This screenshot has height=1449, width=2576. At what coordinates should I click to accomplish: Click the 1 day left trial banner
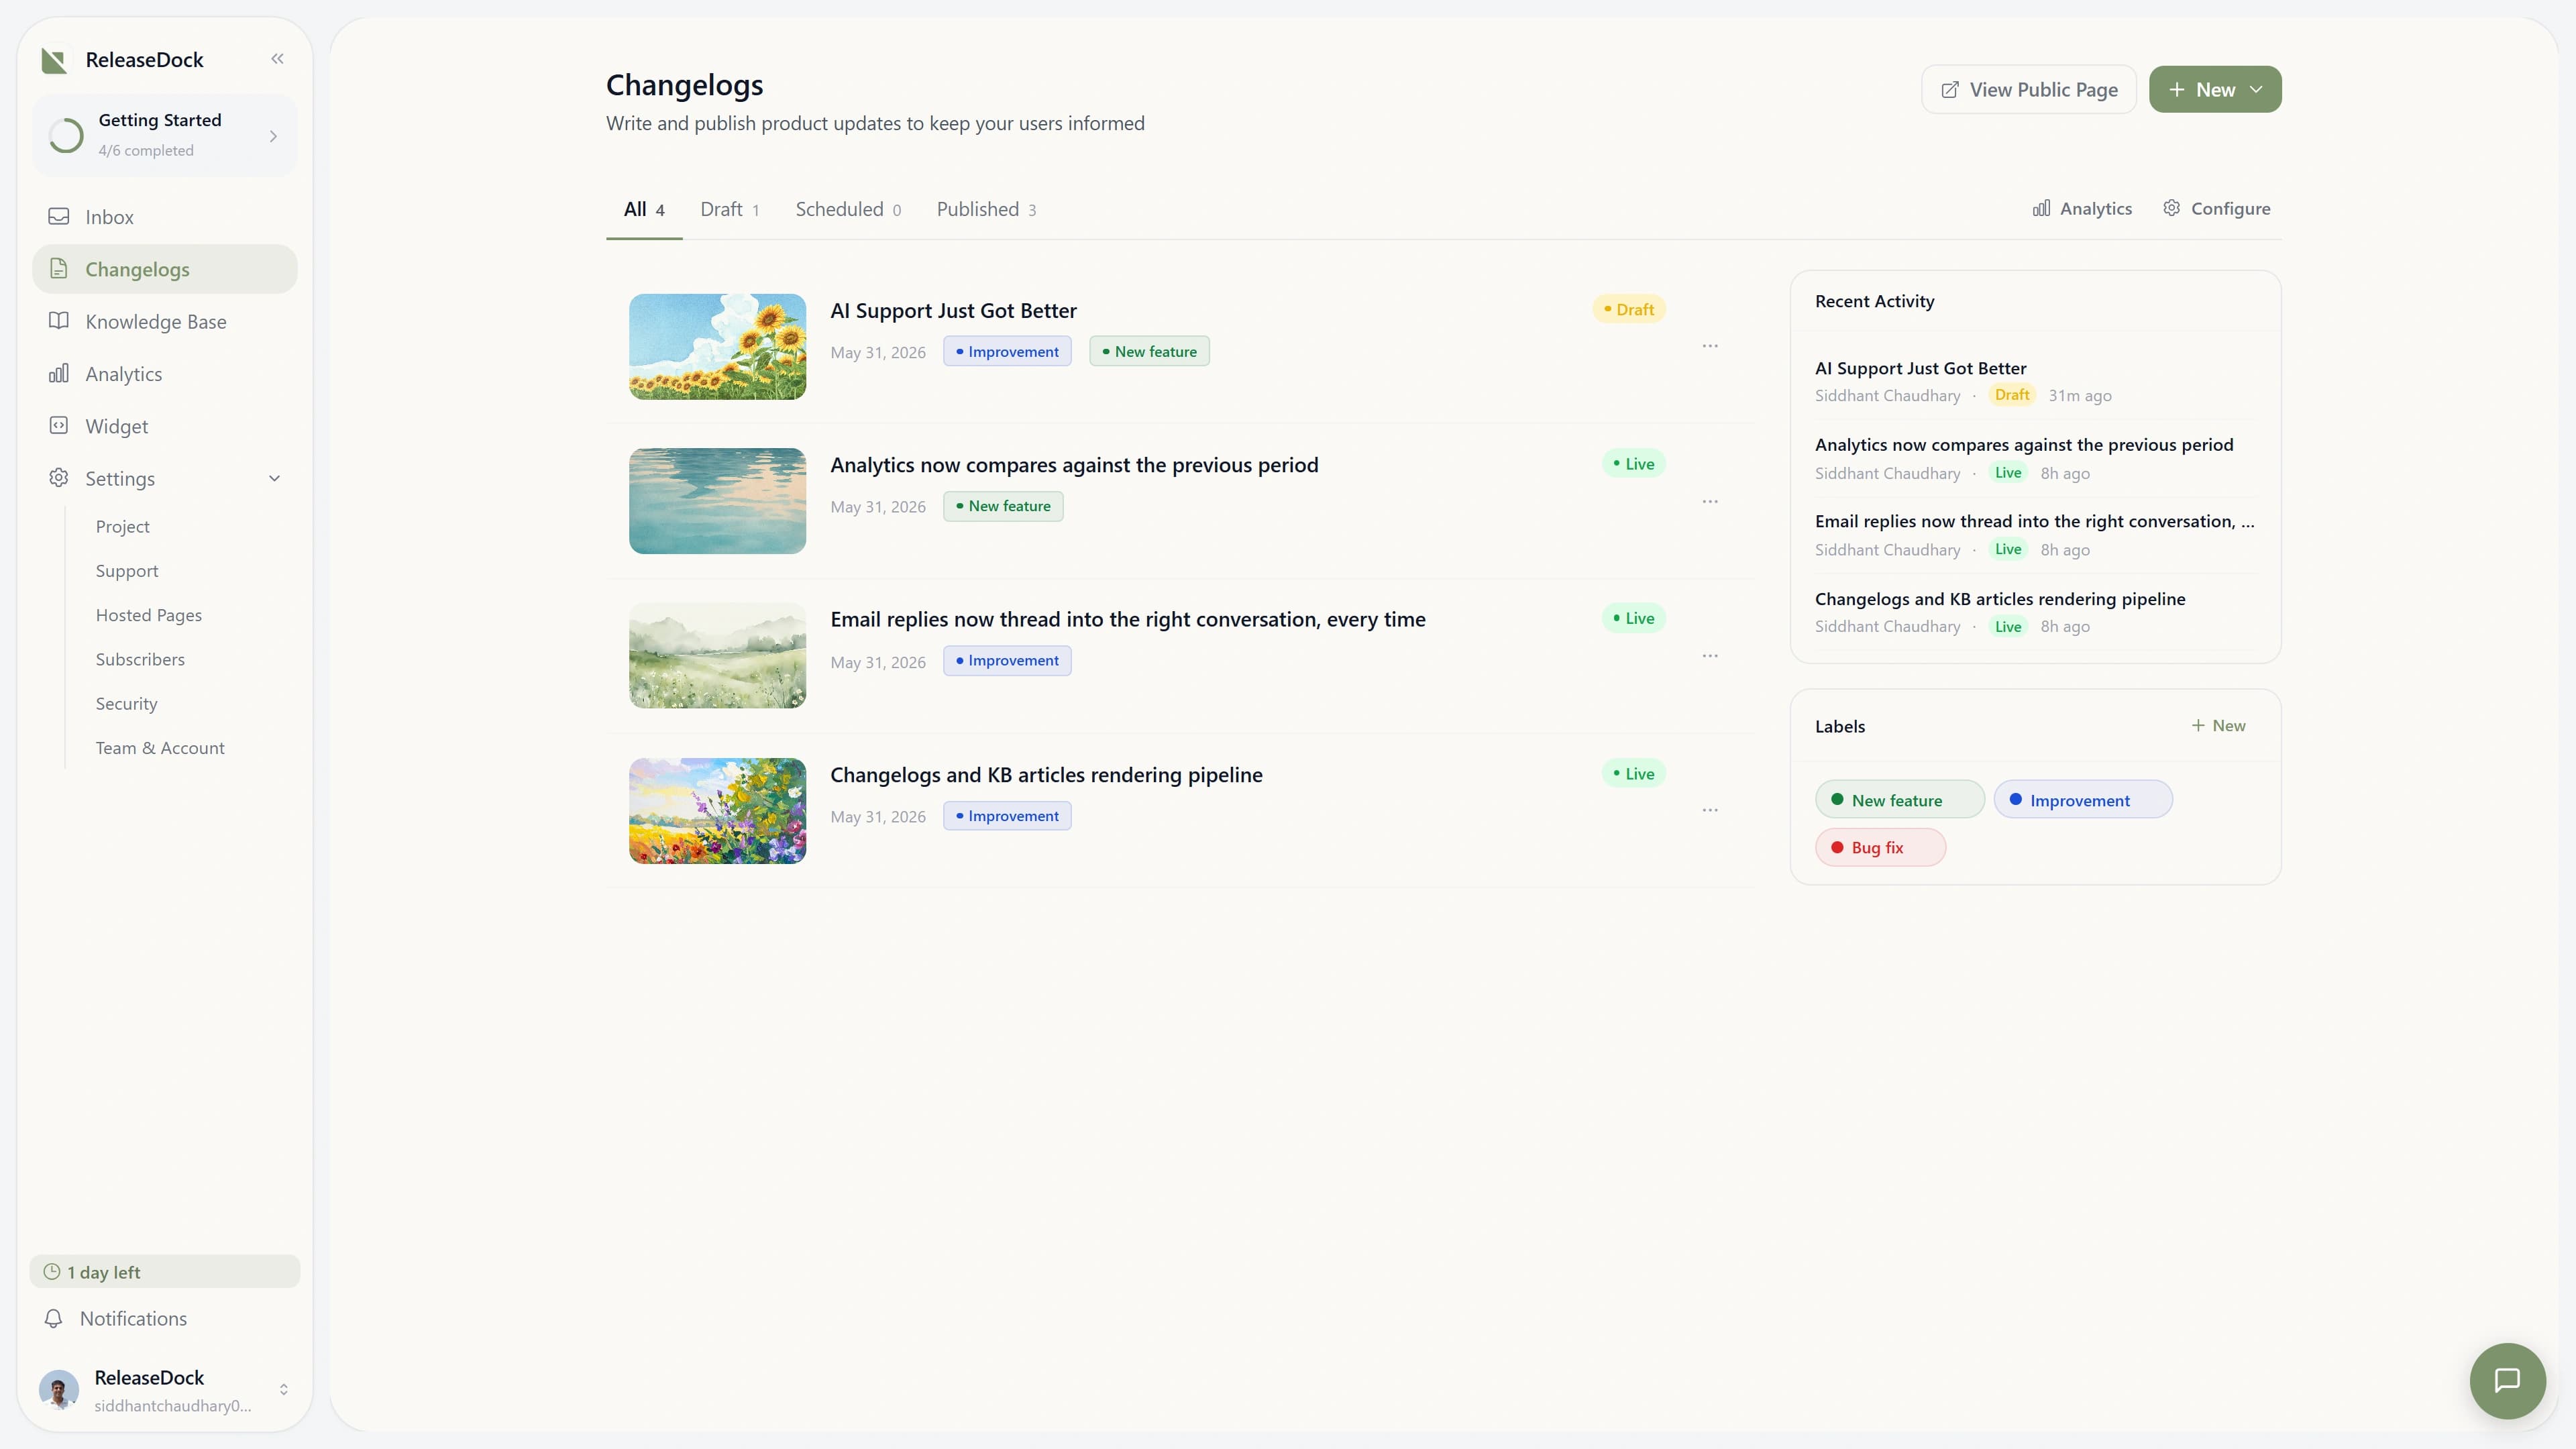pyautogui.click(x=165, y=1271)
